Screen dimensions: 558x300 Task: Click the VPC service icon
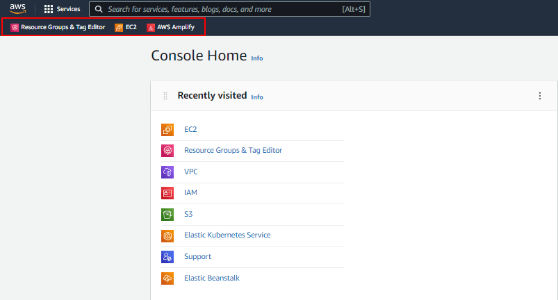[x=167, y=172]
